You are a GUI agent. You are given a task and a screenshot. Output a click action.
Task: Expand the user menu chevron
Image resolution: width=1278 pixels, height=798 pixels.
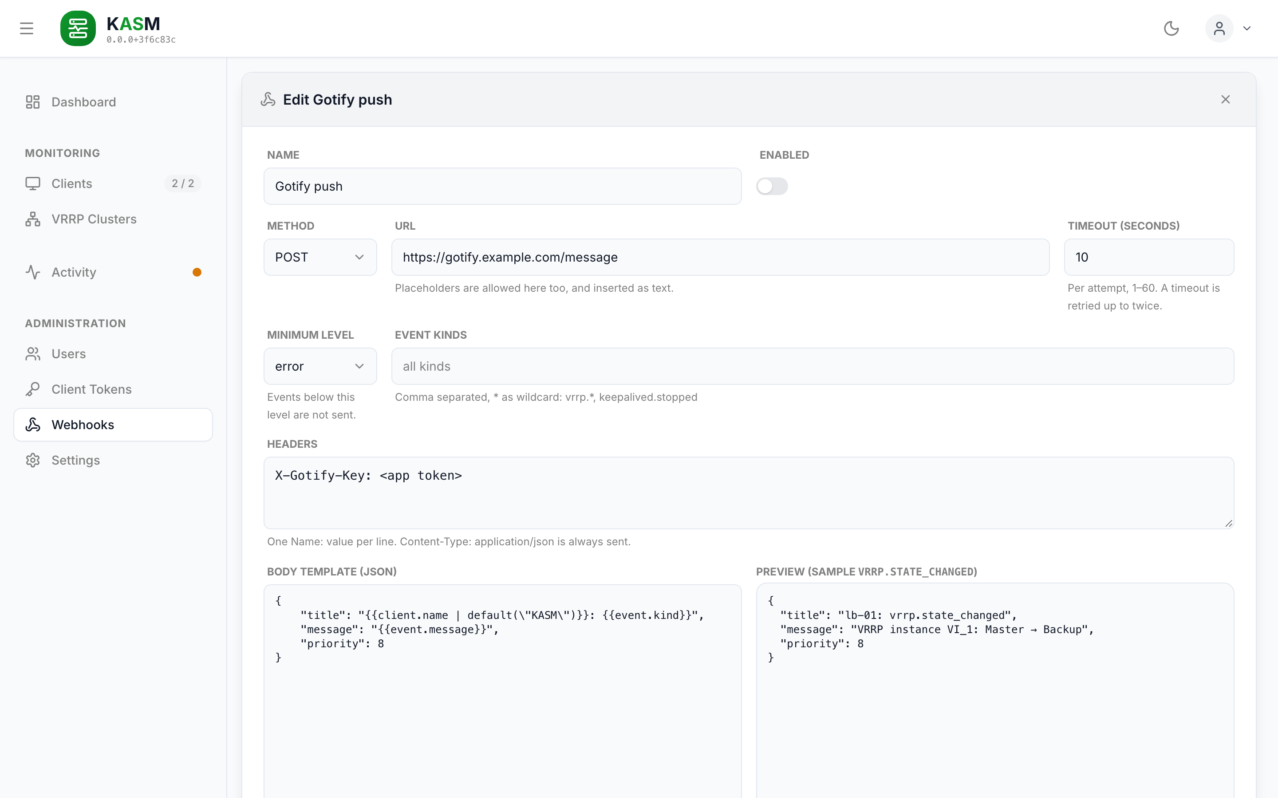click(x=1247, y=28)
